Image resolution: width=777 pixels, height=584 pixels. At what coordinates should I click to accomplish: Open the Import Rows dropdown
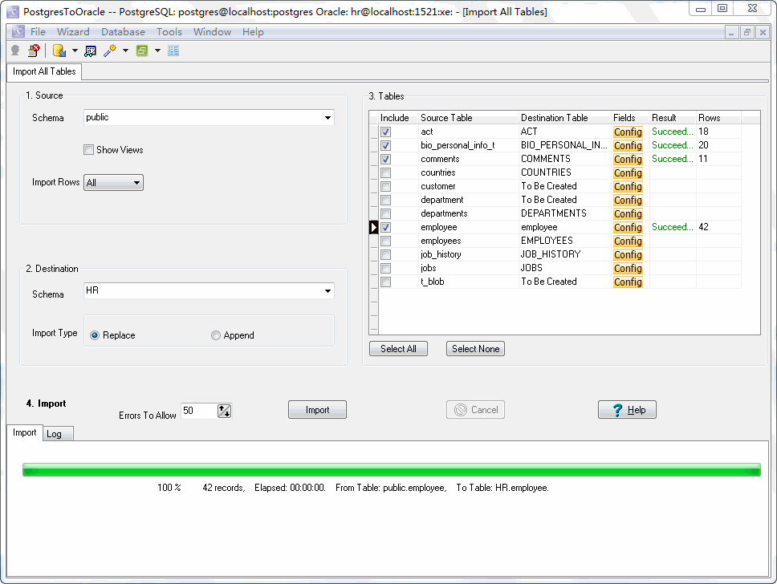113,182
